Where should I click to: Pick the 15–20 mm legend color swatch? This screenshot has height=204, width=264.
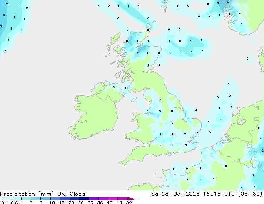coord(65,199)
